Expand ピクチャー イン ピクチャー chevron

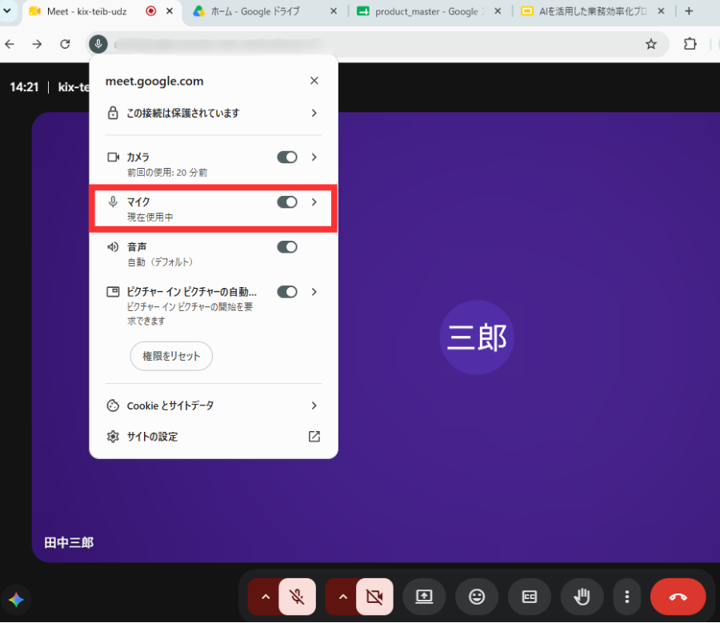tap(314, 292)
